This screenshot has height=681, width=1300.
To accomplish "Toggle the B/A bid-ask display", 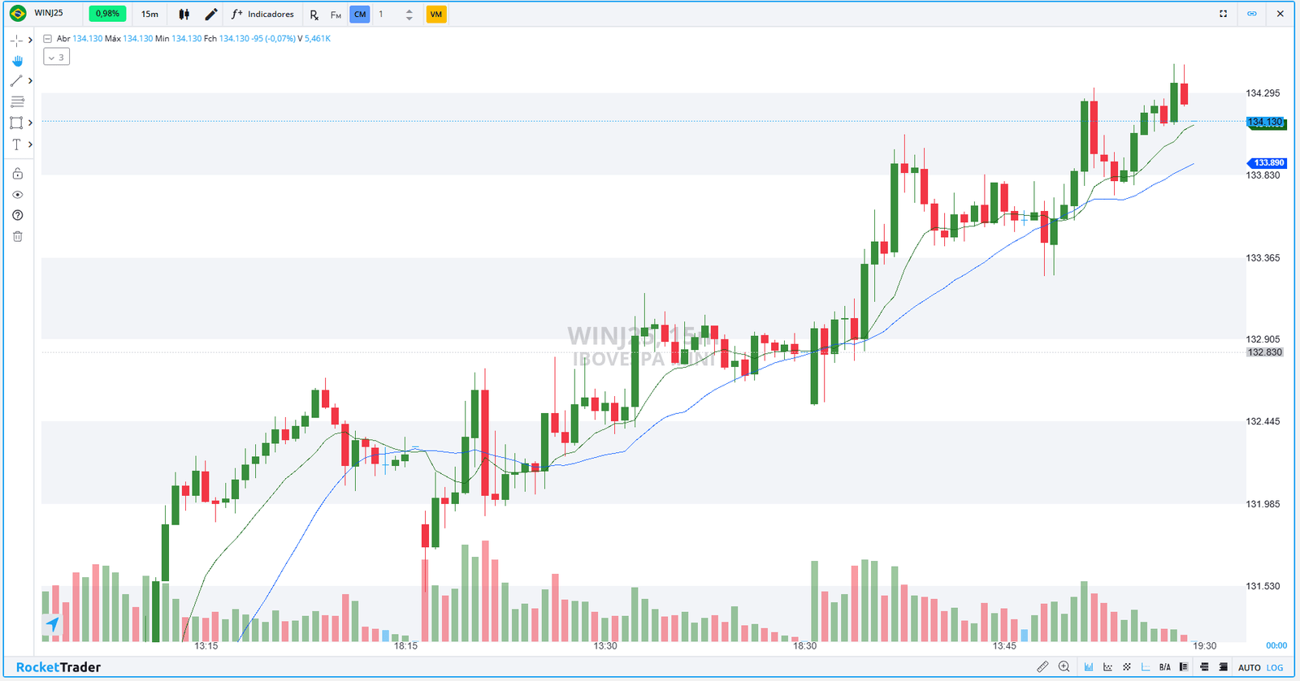I will [x=1165, y=666].
